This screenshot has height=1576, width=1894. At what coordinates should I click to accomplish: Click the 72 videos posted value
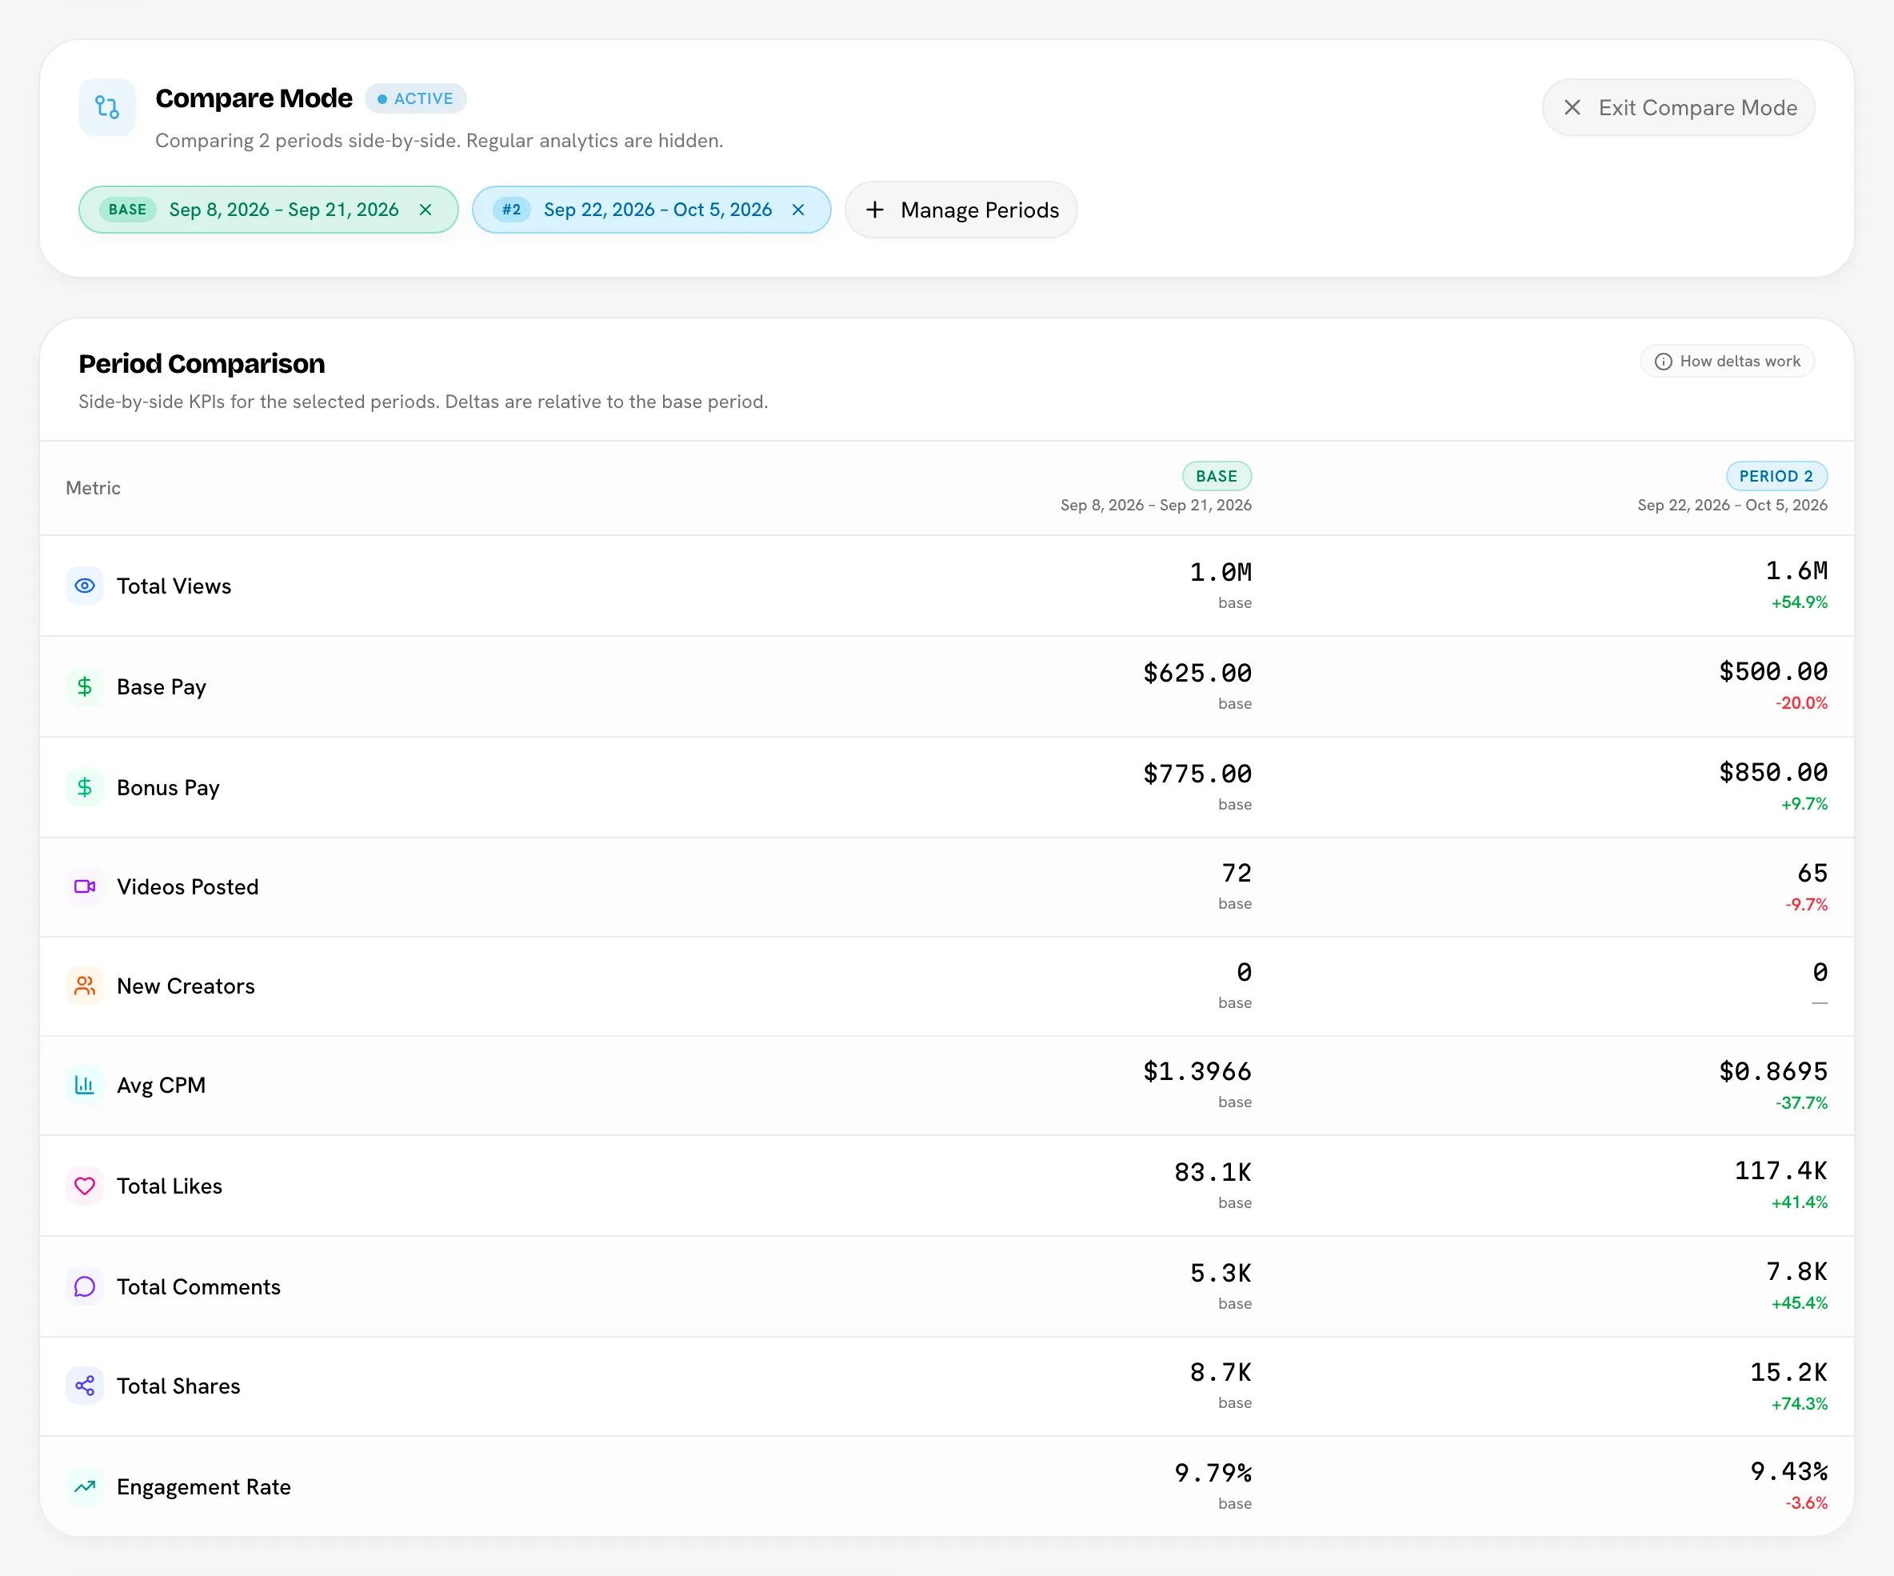click(1237, 874)
